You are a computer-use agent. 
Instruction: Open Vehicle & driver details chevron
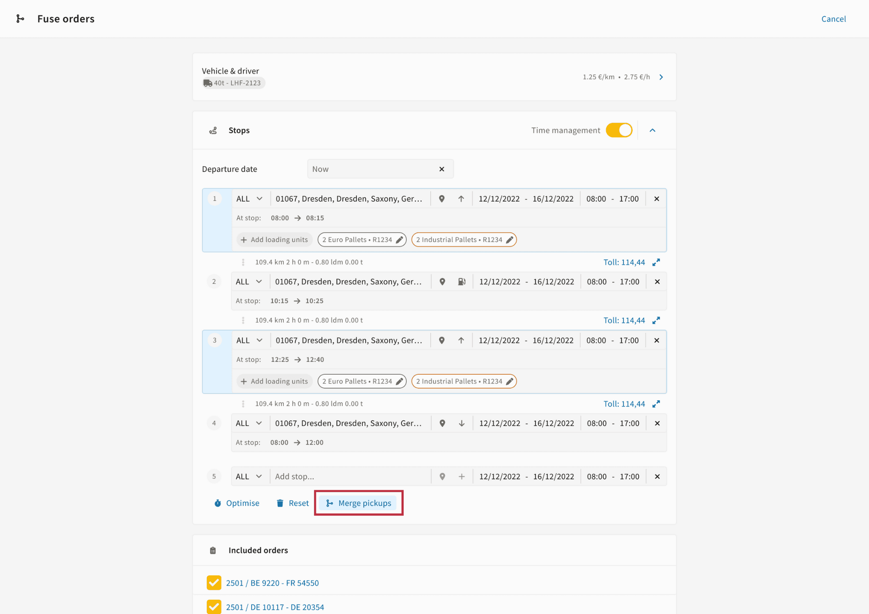(661, 77)
